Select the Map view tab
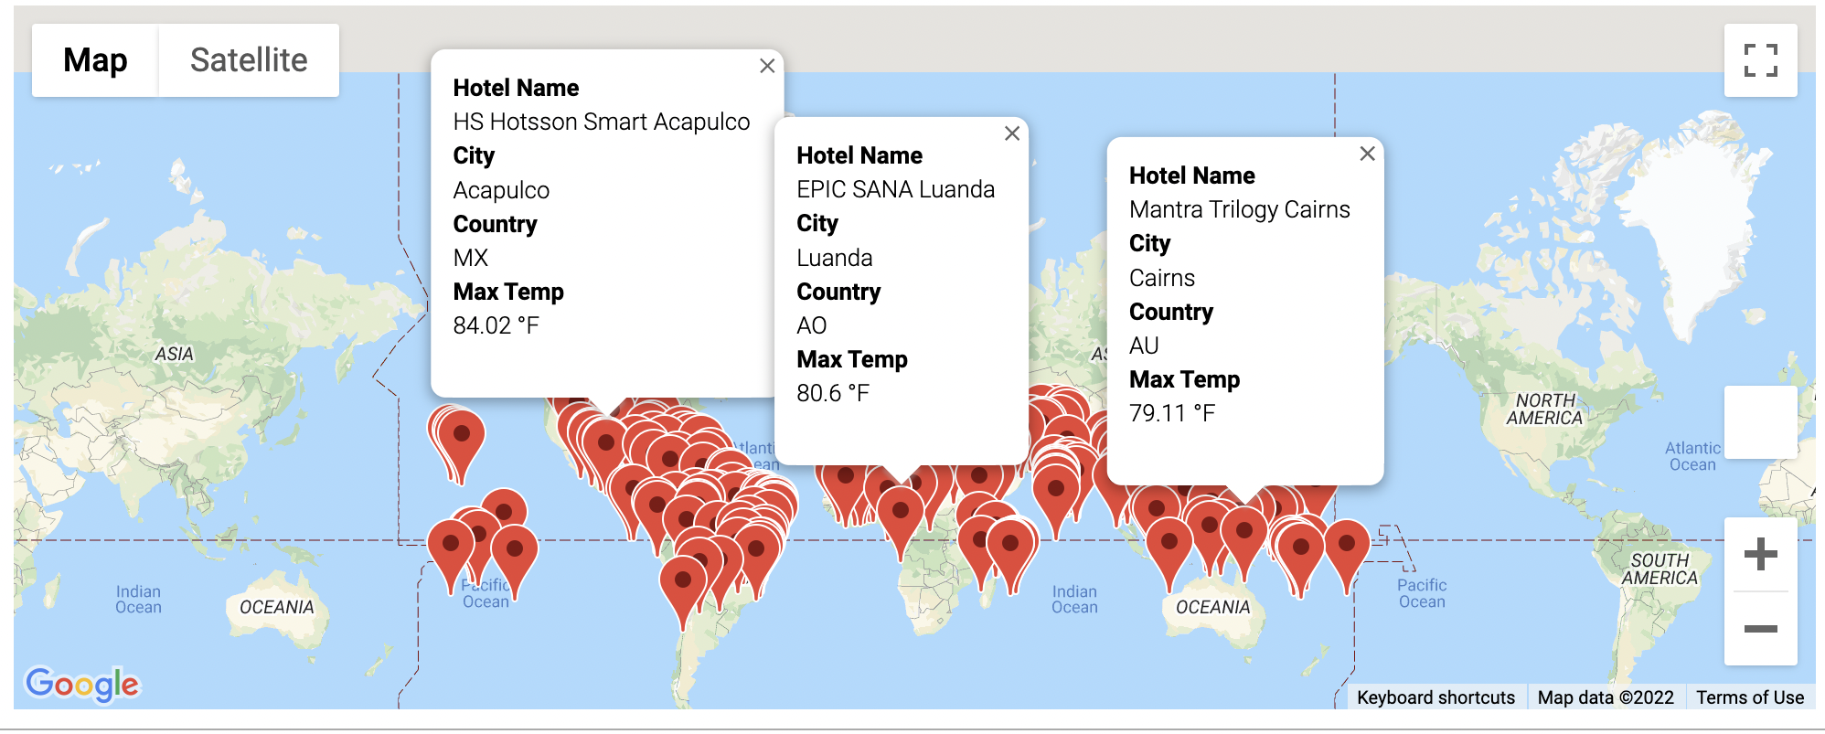Screen dimensions: 1825x734 [95, 60]
